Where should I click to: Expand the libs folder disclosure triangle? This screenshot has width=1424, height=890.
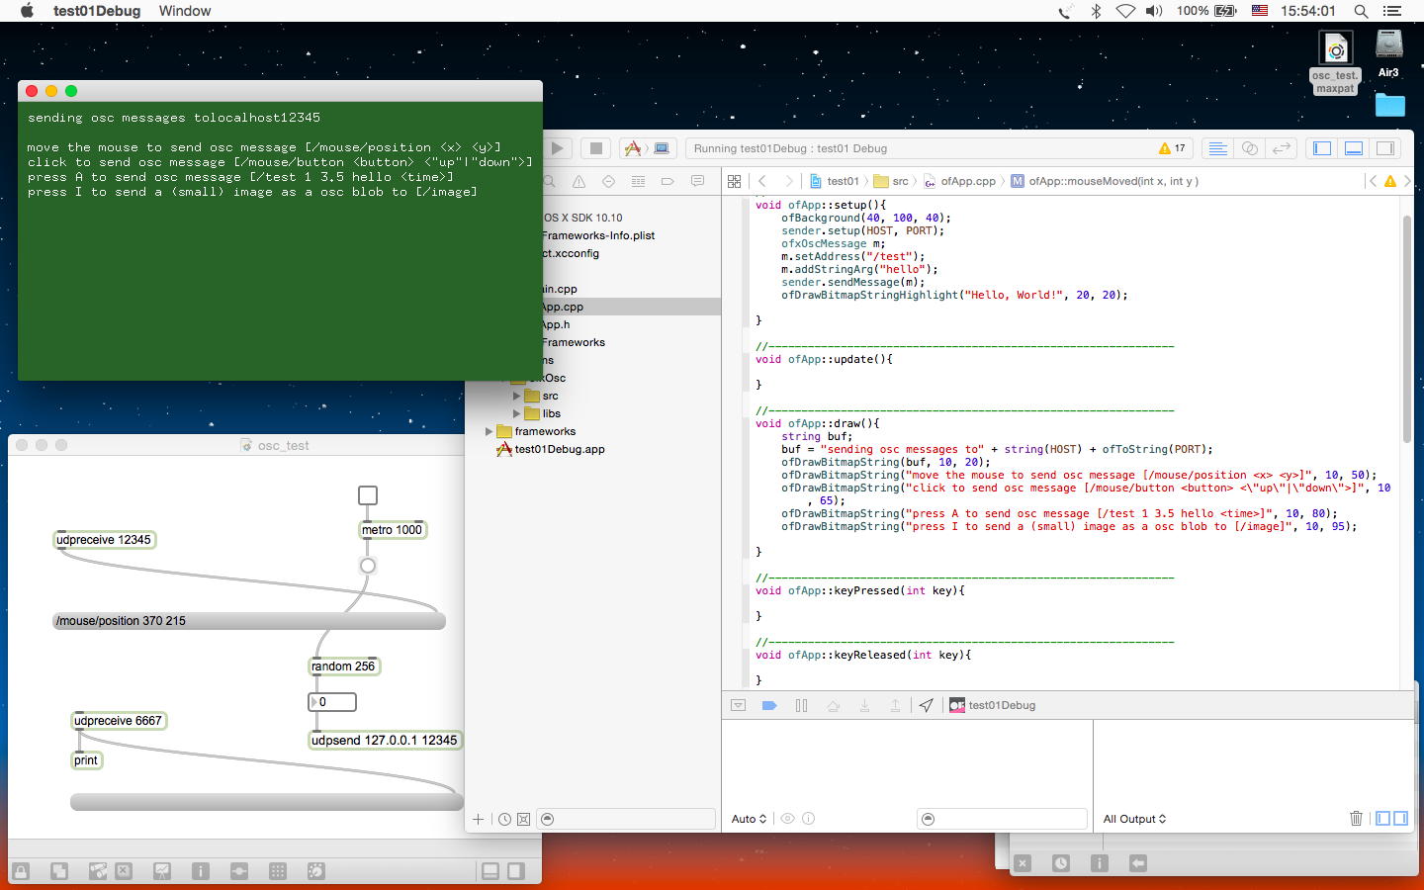pyautogui.click(x=516, y=413)
